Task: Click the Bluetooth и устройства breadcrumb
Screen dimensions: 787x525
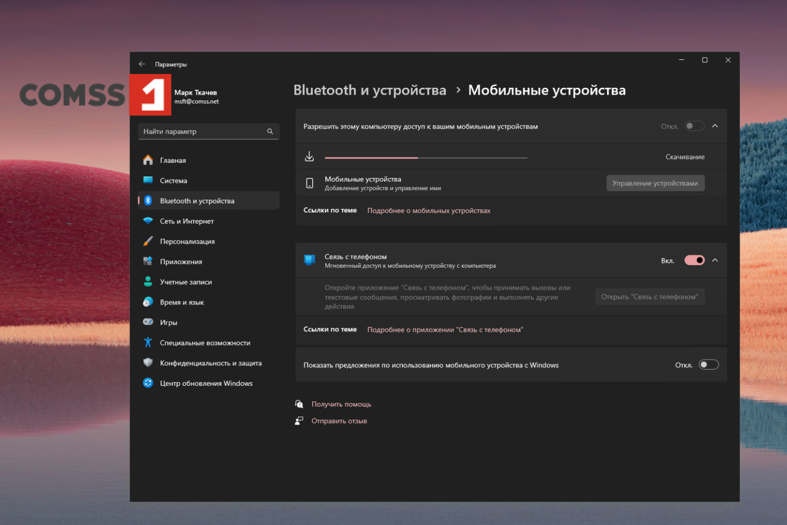Action: point(370,90)
